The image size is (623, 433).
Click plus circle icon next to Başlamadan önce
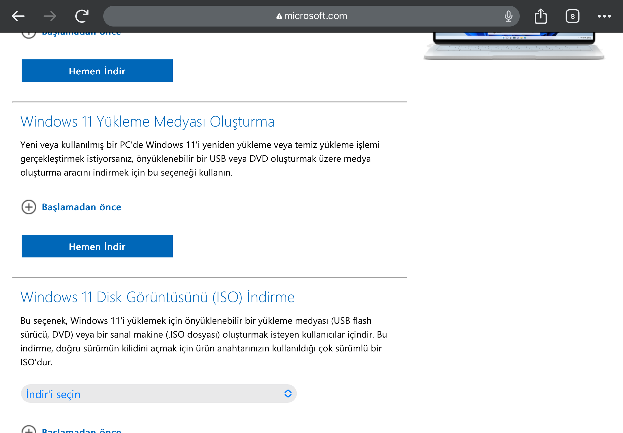click(x=29, y=207)
